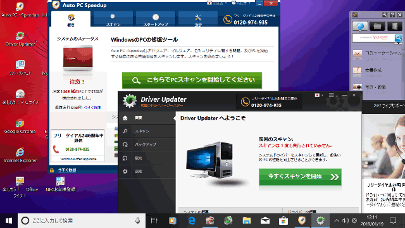The image size is (405, 228).
Task: Show hidden tray icons with the chevron
Action: tap(337, 220)
